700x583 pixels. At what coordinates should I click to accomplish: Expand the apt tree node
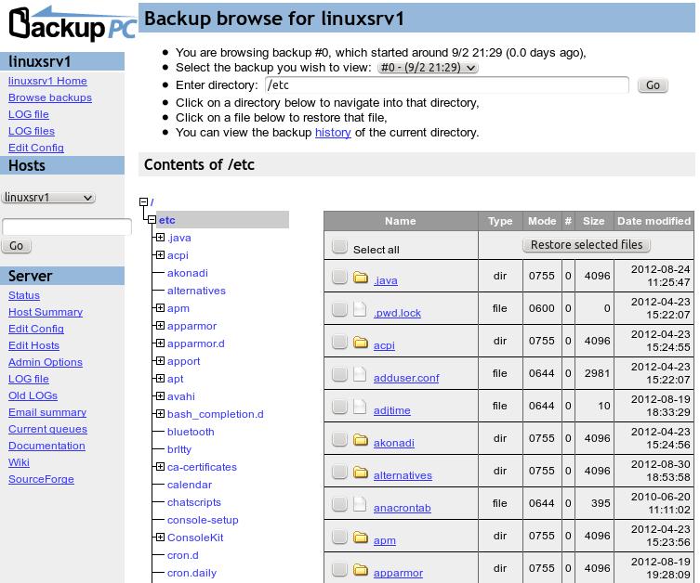point(160,379)
